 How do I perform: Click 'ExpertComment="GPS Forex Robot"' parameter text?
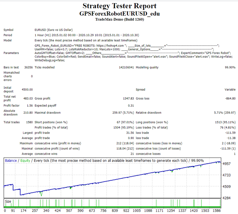pos(206,53)
